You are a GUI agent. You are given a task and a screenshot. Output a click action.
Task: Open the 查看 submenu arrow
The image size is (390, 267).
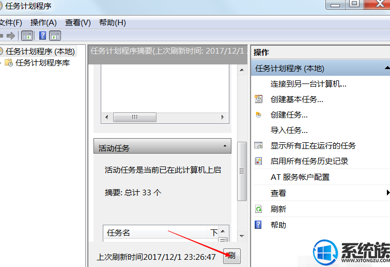point(388,193)
